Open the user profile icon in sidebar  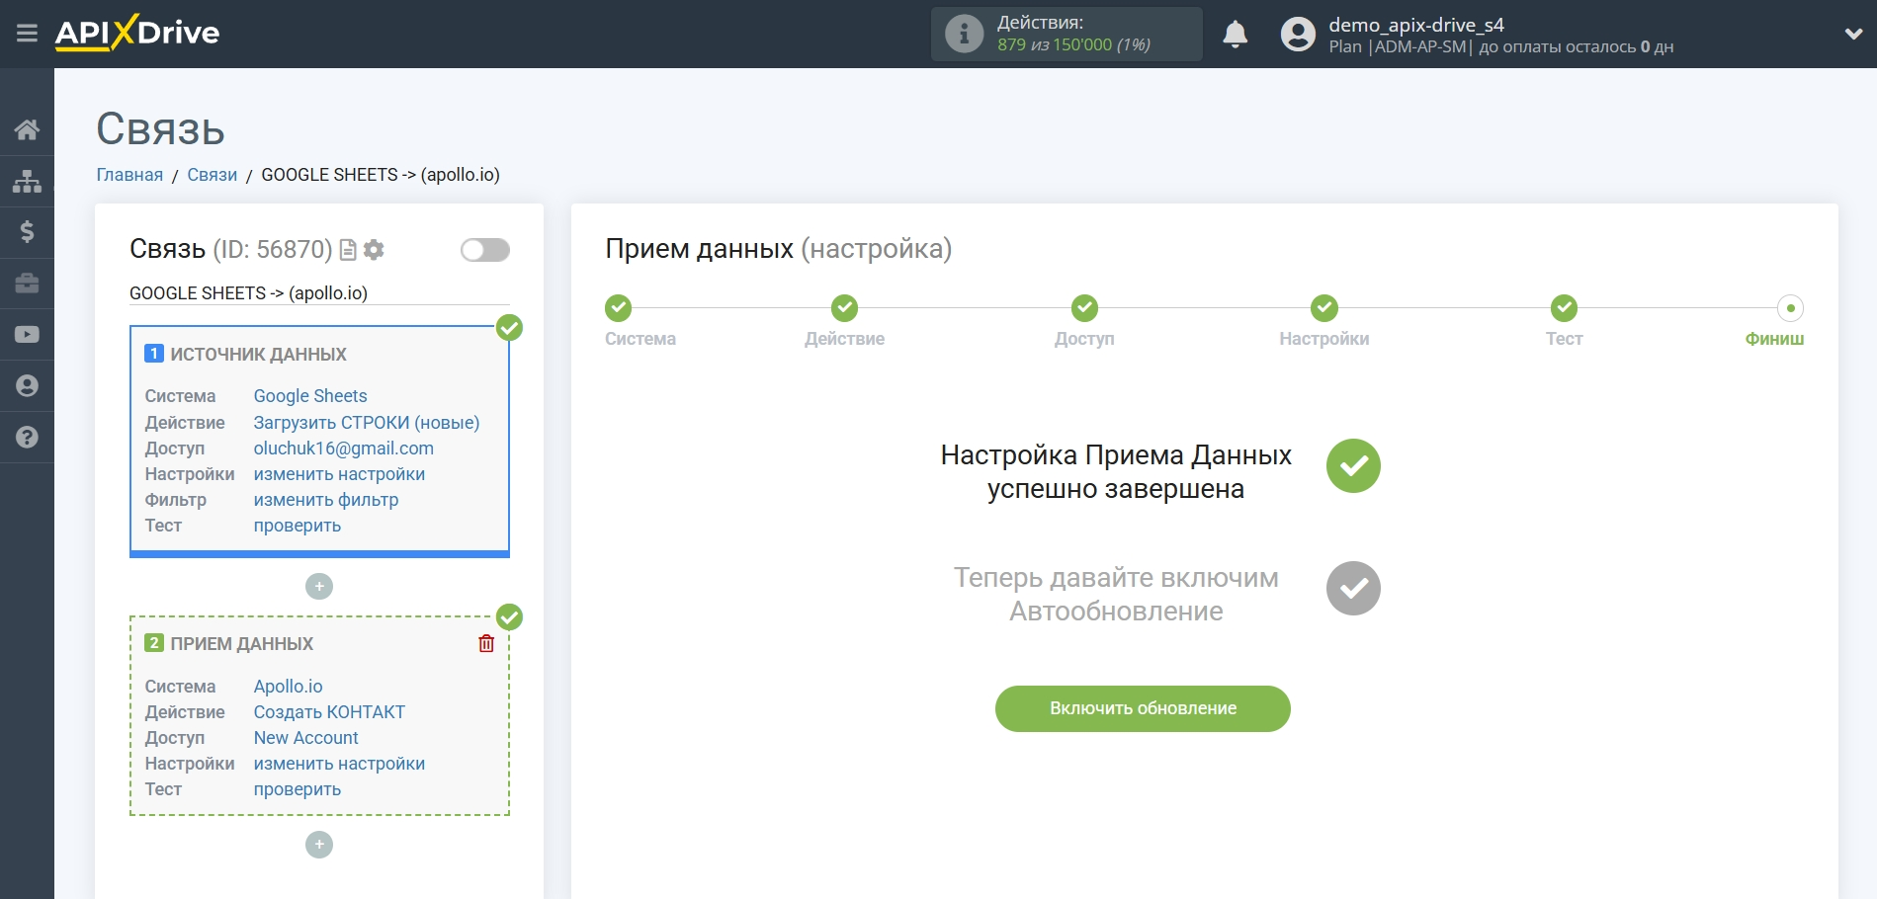pos(27,386)
